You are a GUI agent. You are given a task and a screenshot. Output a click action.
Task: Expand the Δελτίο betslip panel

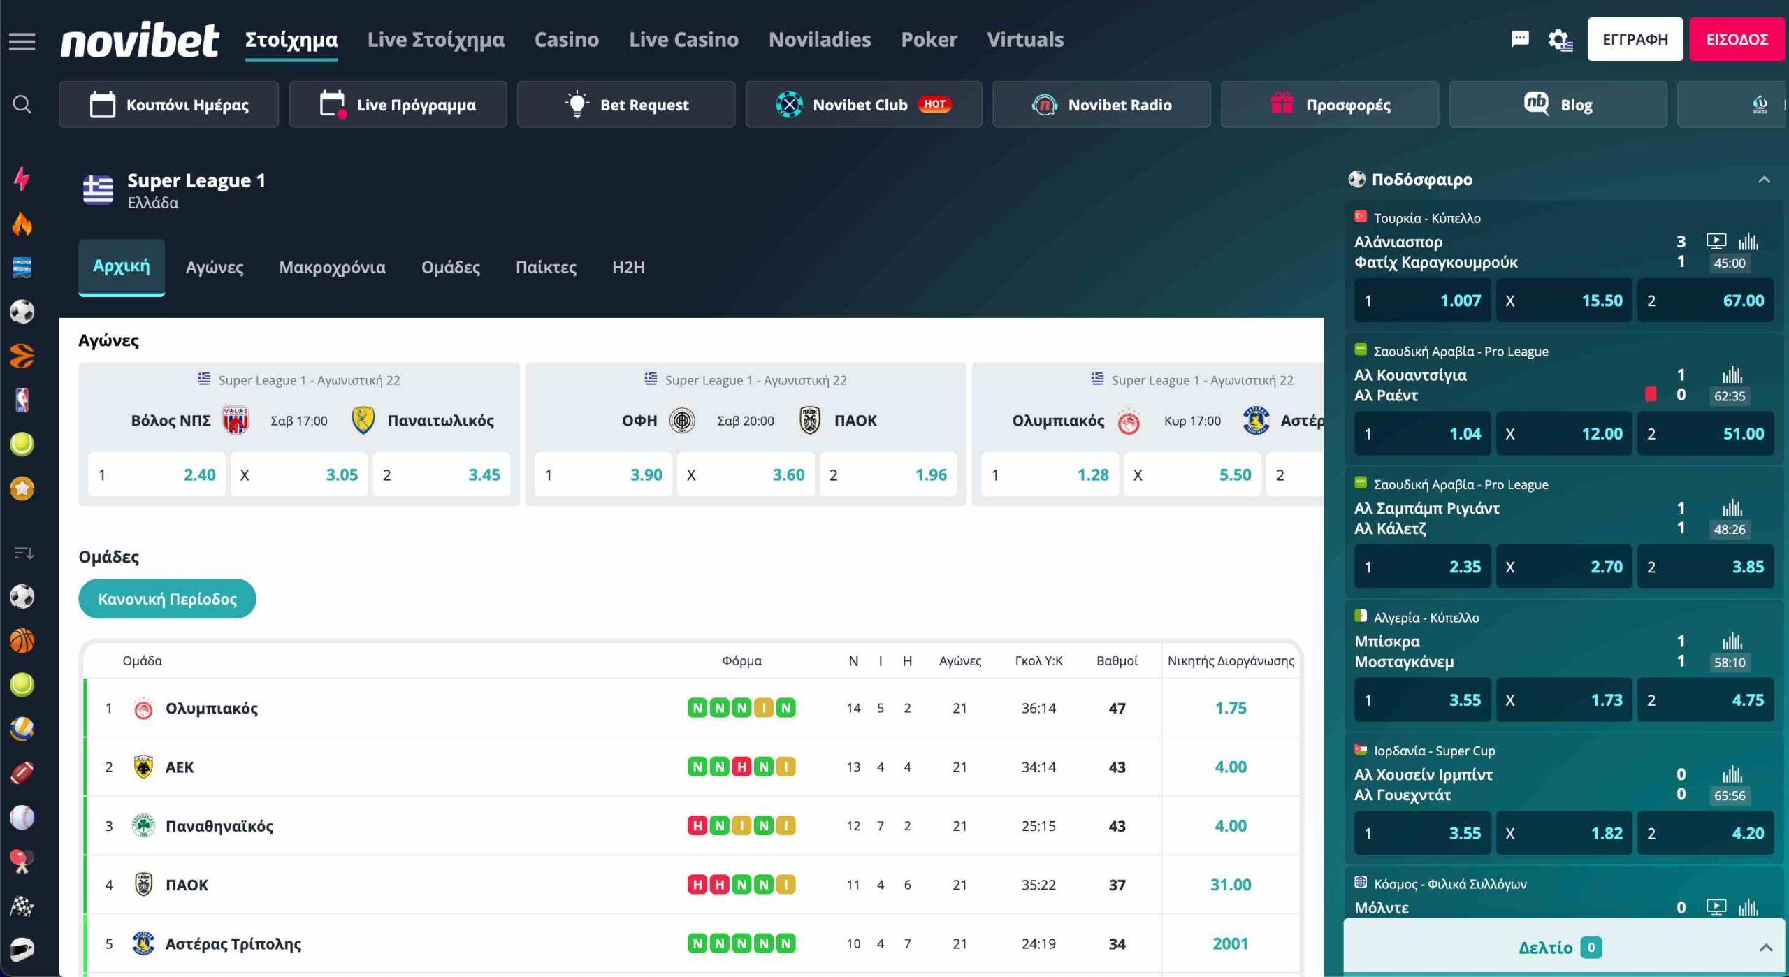tap(1564, 948)
